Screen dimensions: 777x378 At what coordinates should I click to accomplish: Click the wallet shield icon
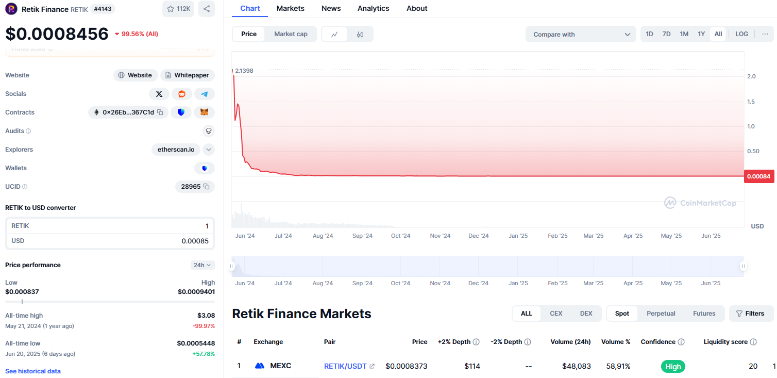click(205, 168)
